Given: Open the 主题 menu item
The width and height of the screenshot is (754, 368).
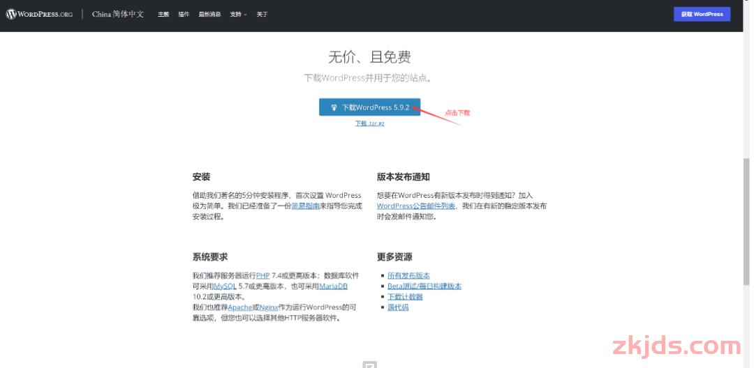Looking at the screenshot, I should point(163,15).
